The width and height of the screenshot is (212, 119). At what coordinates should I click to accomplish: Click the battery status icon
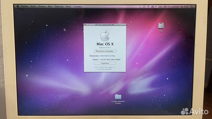[165, 6]
